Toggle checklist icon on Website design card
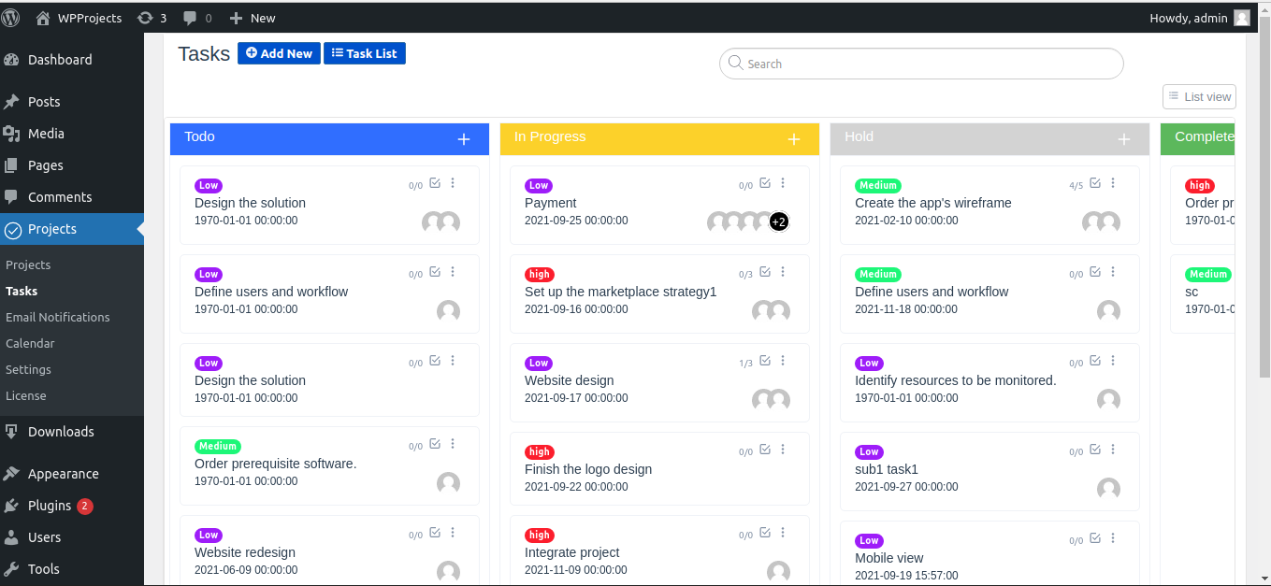 [765, 361]
